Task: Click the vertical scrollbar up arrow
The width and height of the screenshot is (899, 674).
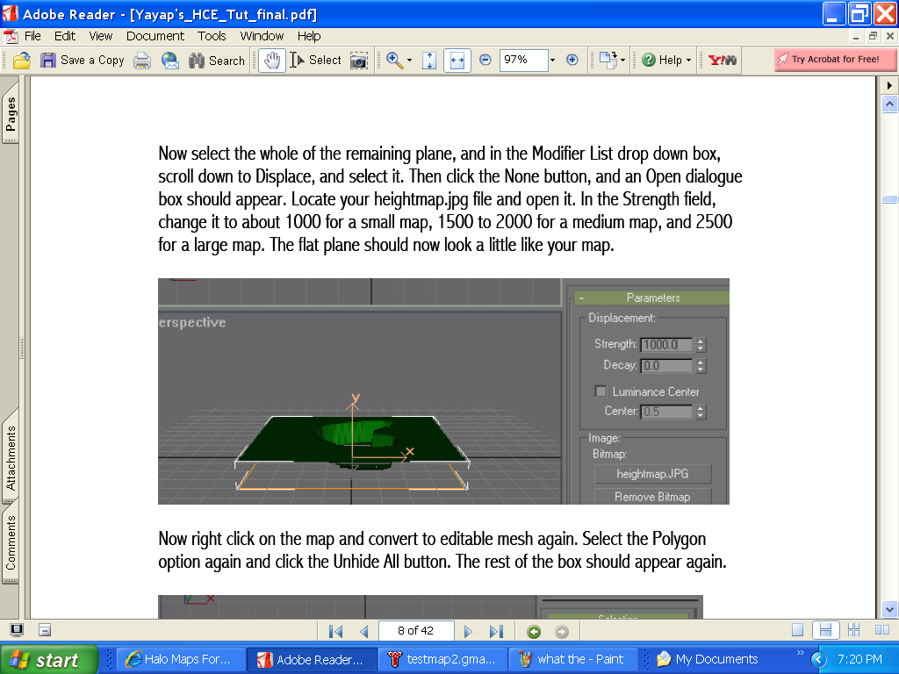Action: pos(889,104)
